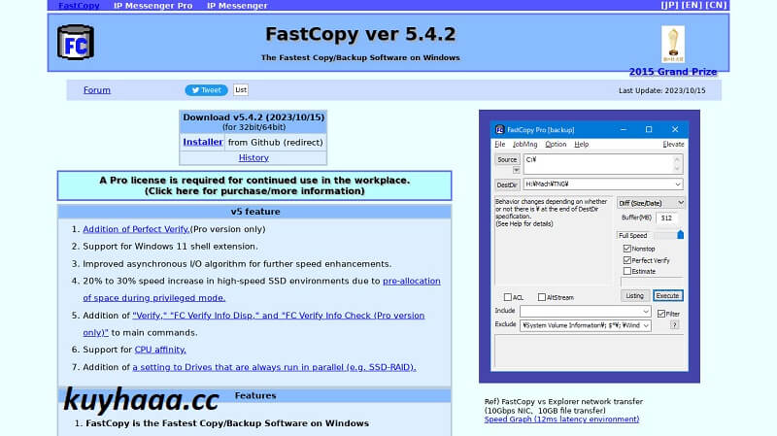
Task: Switch language to [CN]
Action: [x=716, y=5]
